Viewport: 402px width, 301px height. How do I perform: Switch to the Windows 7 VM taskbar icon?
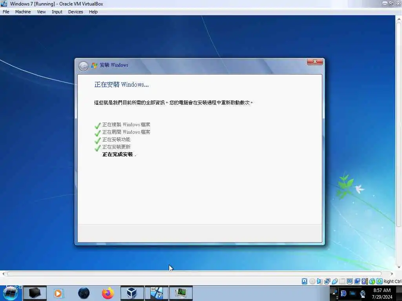point(157,293)
